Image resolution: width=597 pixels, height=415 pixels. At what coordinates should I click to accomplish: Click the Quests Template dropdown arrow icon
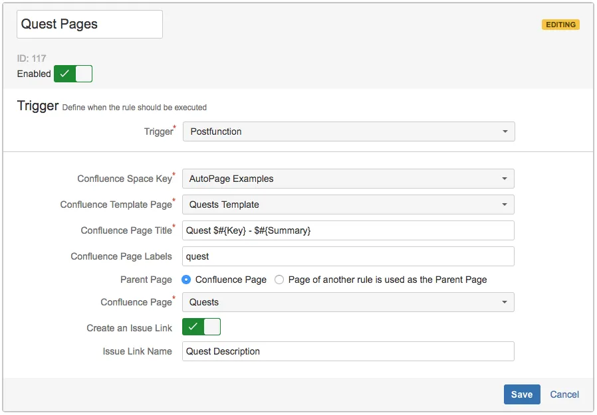505,205
